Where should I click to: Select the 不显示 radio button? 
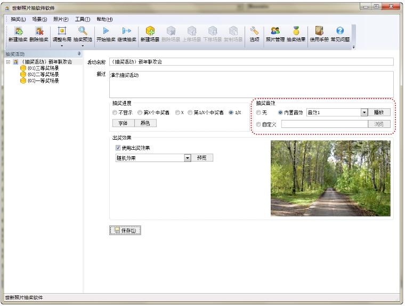tap(115, 113)
